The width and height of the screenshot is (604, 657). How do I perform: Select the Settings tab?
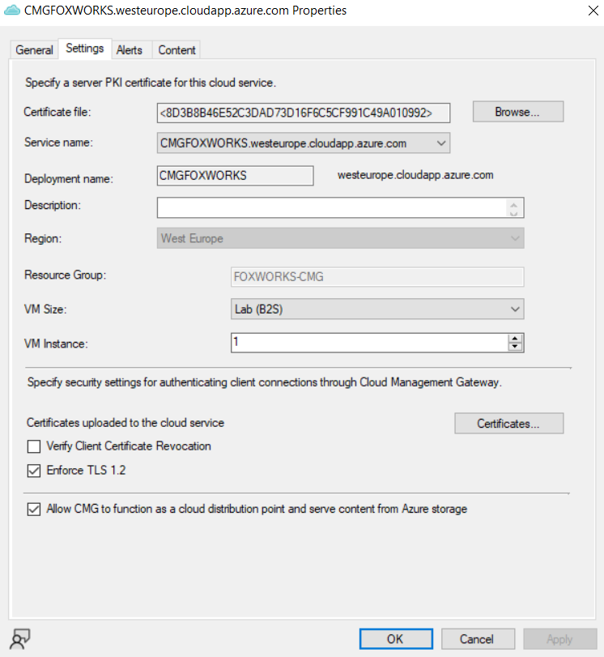(x=85, y=49)
